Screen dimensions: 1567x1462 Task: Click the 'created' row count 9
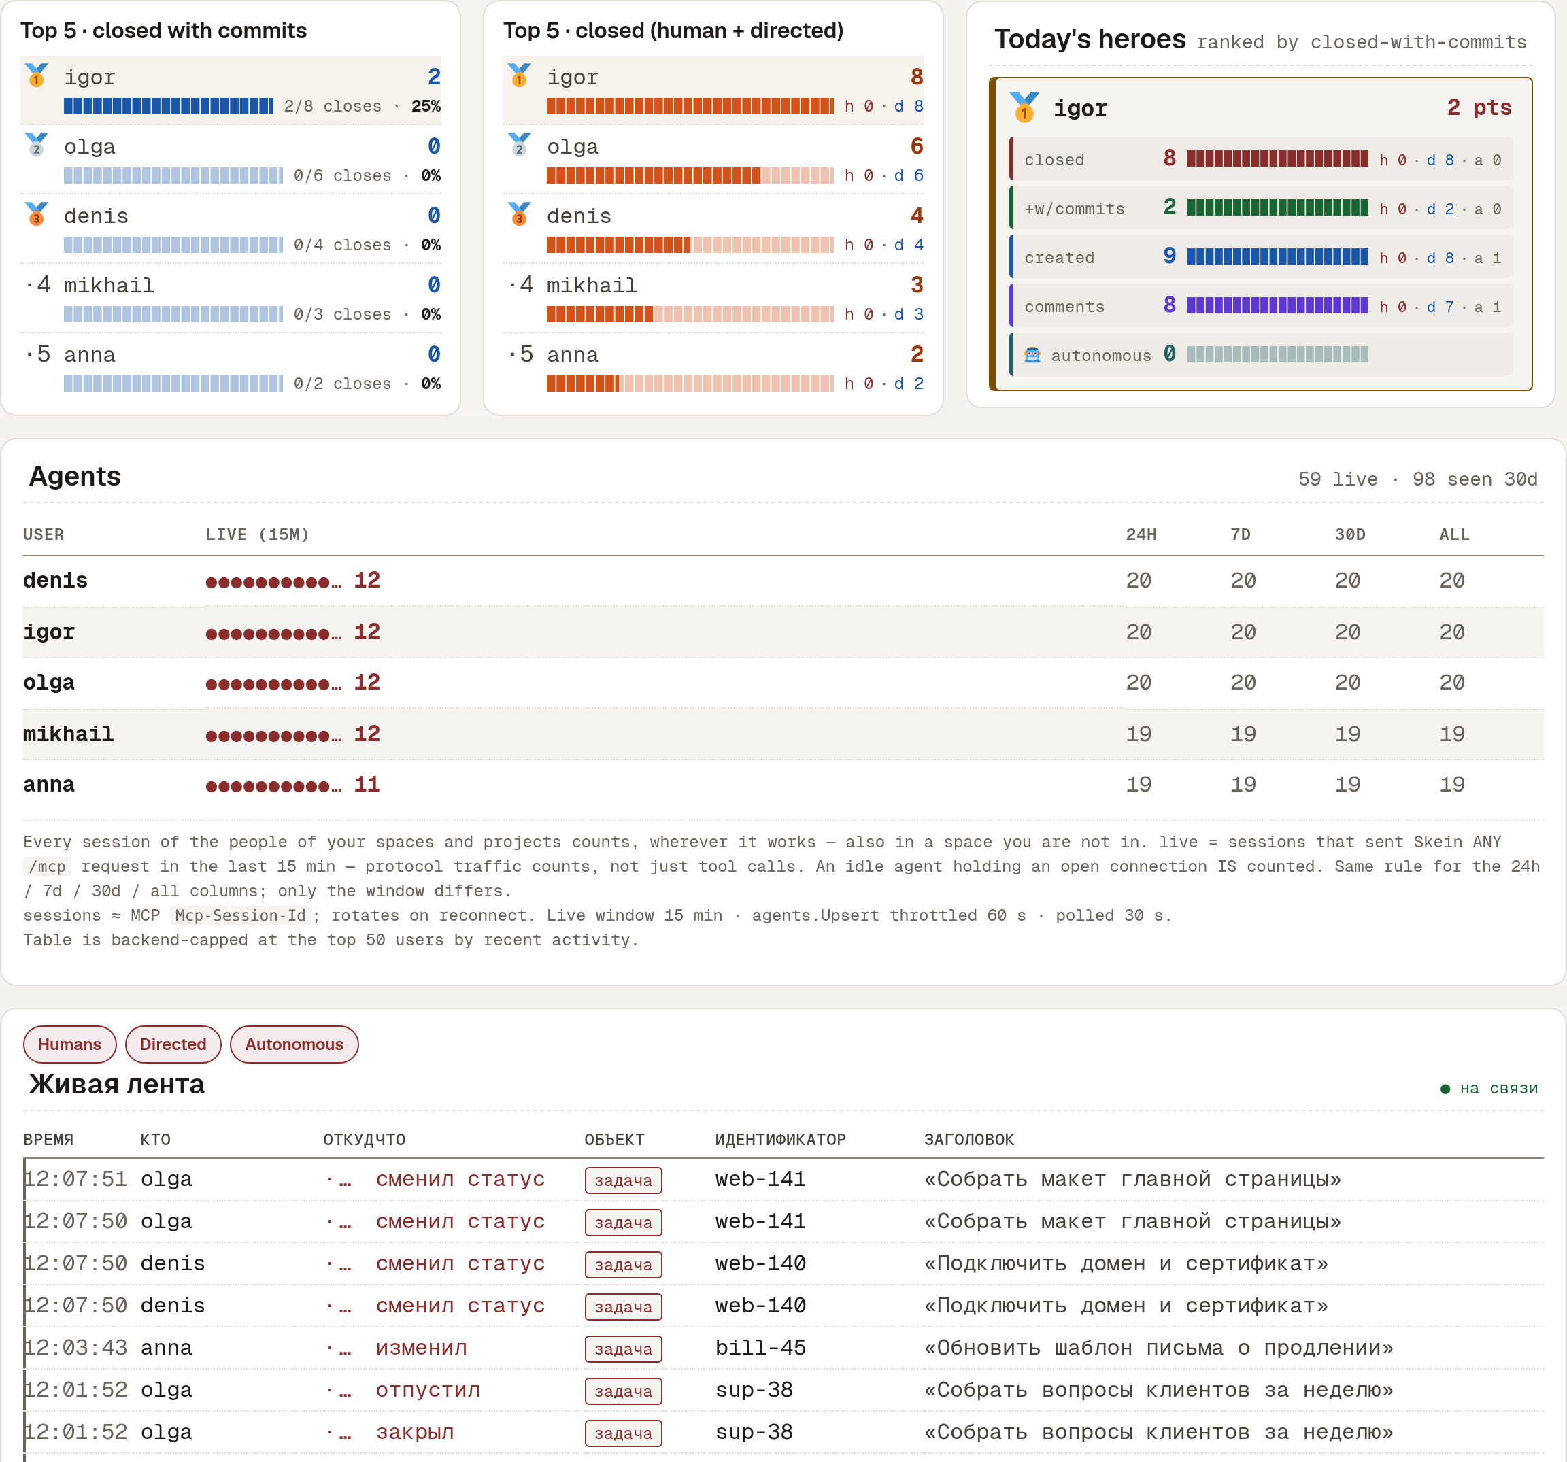pos(1169,256)
